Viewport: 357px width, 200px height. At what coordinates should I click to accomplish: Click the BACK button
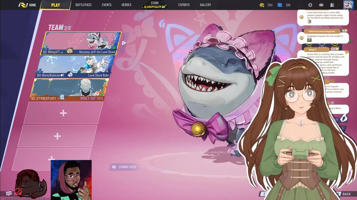[x=346, y=194]
